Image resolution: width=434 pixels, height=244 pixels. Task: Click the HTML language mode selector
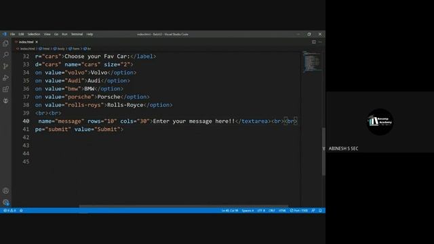coord(282,211)
